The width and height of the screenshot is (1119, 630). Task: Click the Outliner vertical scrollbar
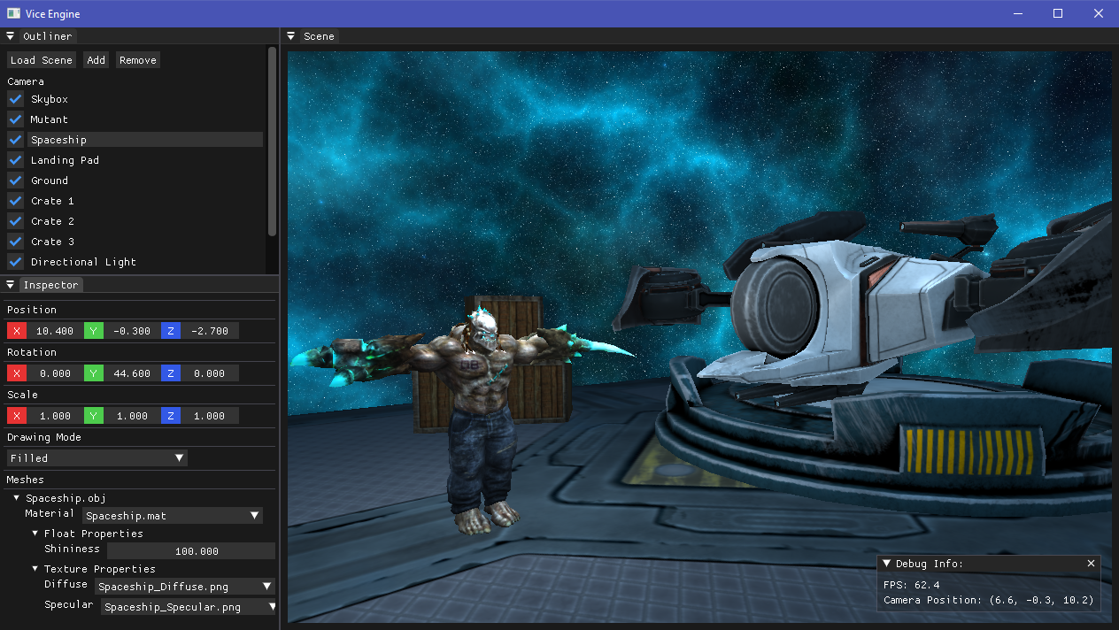coord(272,142)
